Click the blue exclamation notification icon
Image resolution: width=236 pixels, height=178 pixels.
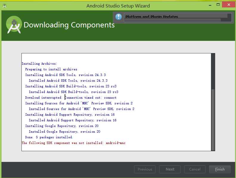pyautogui.click(x=119, y=17)
